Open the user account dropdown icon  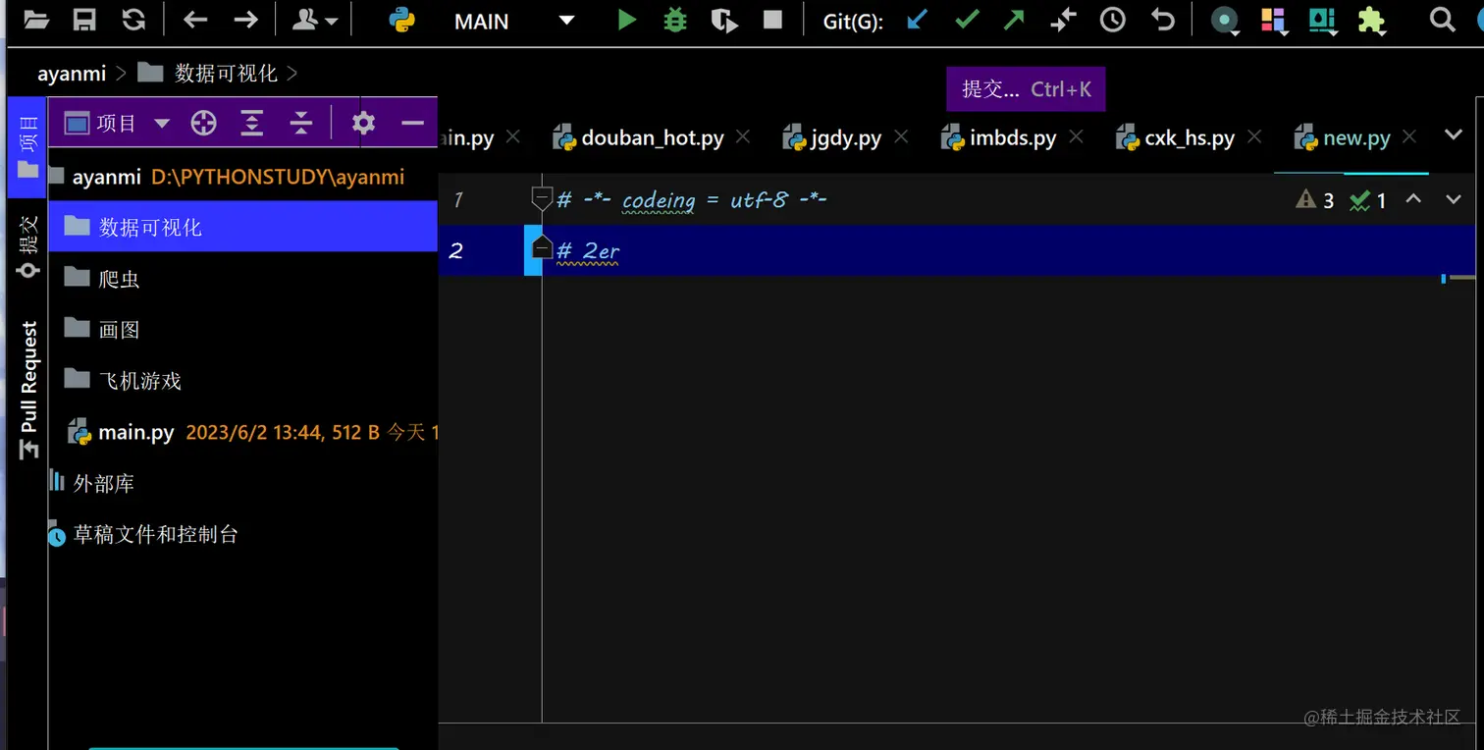pos(315,20)
